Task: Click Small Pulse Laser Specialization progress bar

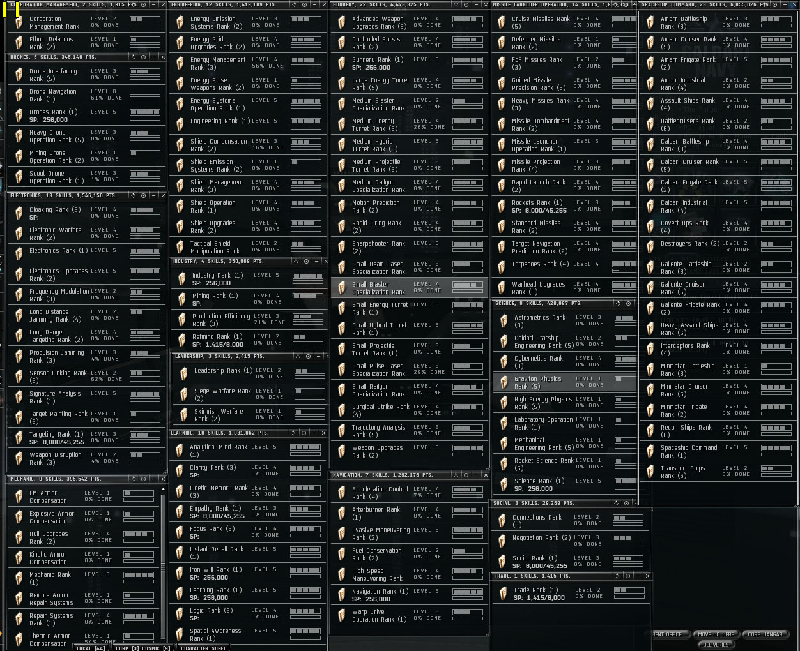Action: click(x=468, y=366)
